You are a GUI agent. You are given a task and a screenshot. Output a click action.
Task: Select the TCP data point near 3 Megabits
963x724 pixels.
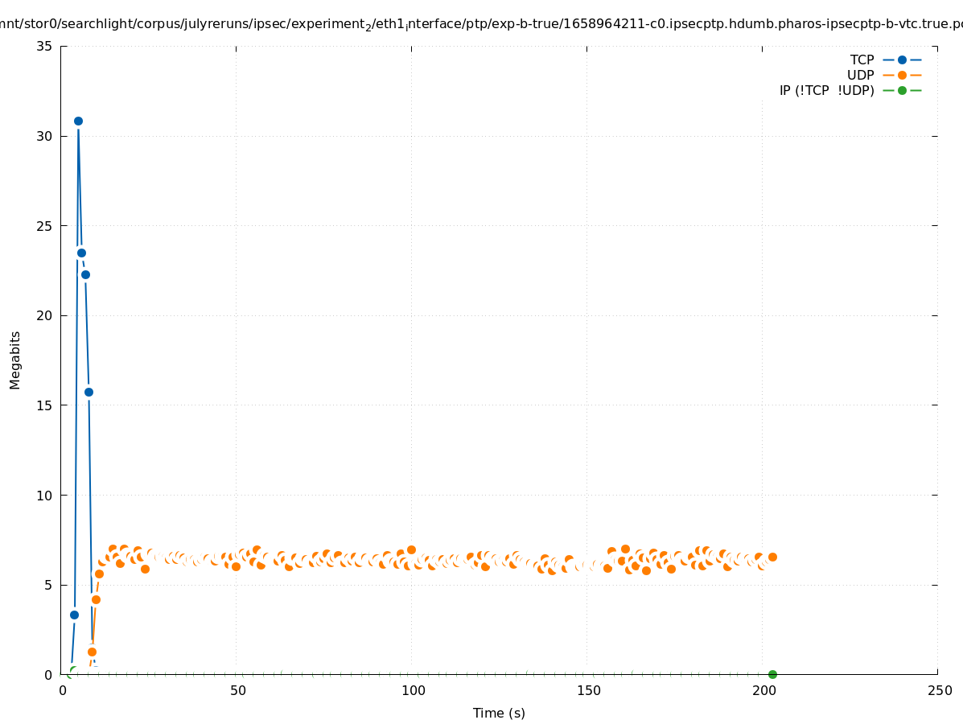[74, 615]
